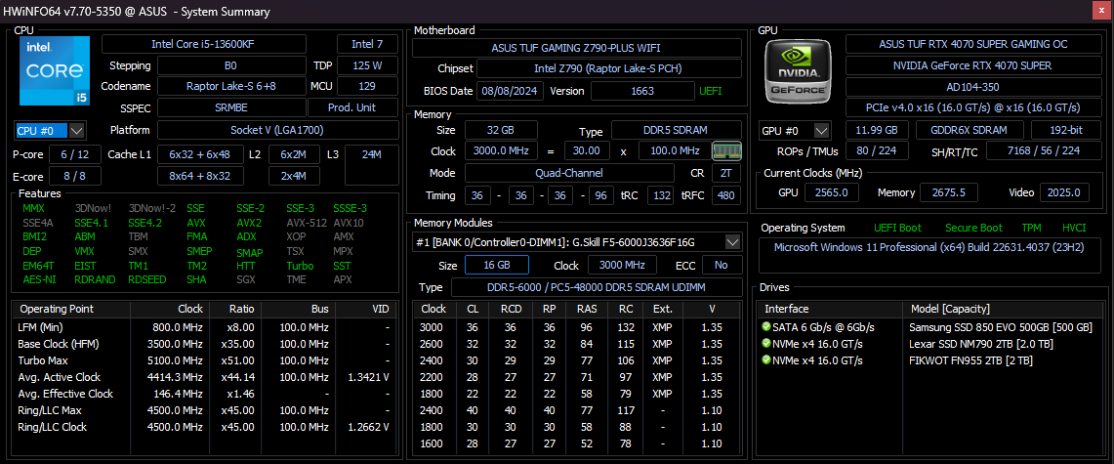Click the RCD column header
Image resolution: width=1114 pixels, height=464 pixels.
point(510,309)
